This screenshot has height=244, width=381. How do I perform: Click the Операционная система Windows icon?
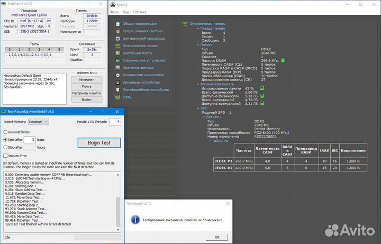coord(118,31)
